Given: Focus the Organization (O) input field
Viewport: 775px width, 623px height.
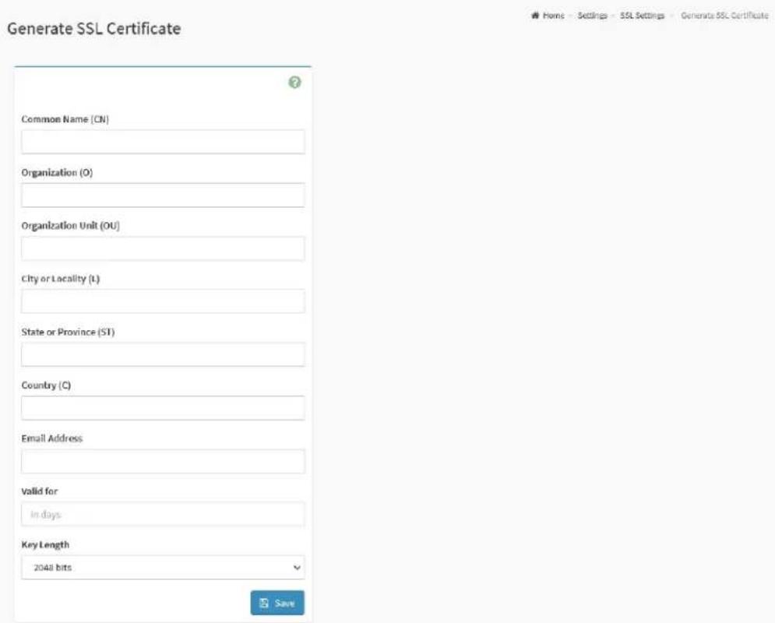Looking at the screenshot, I should pos(163,195).
